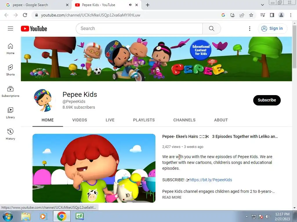Select the HOME channel tab
297x222 pixels.
(x=48, y=120)
